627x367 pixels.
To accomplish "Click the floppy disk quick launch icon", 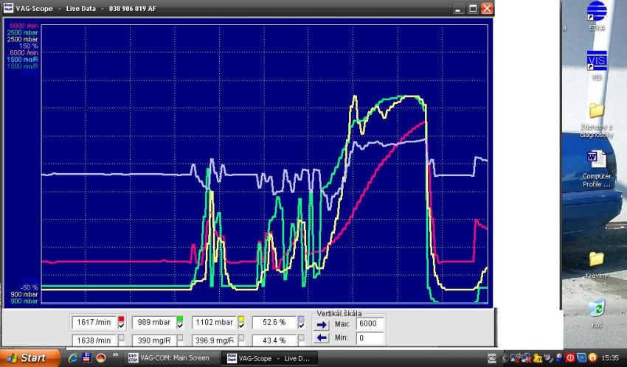I will coord(87,358).
